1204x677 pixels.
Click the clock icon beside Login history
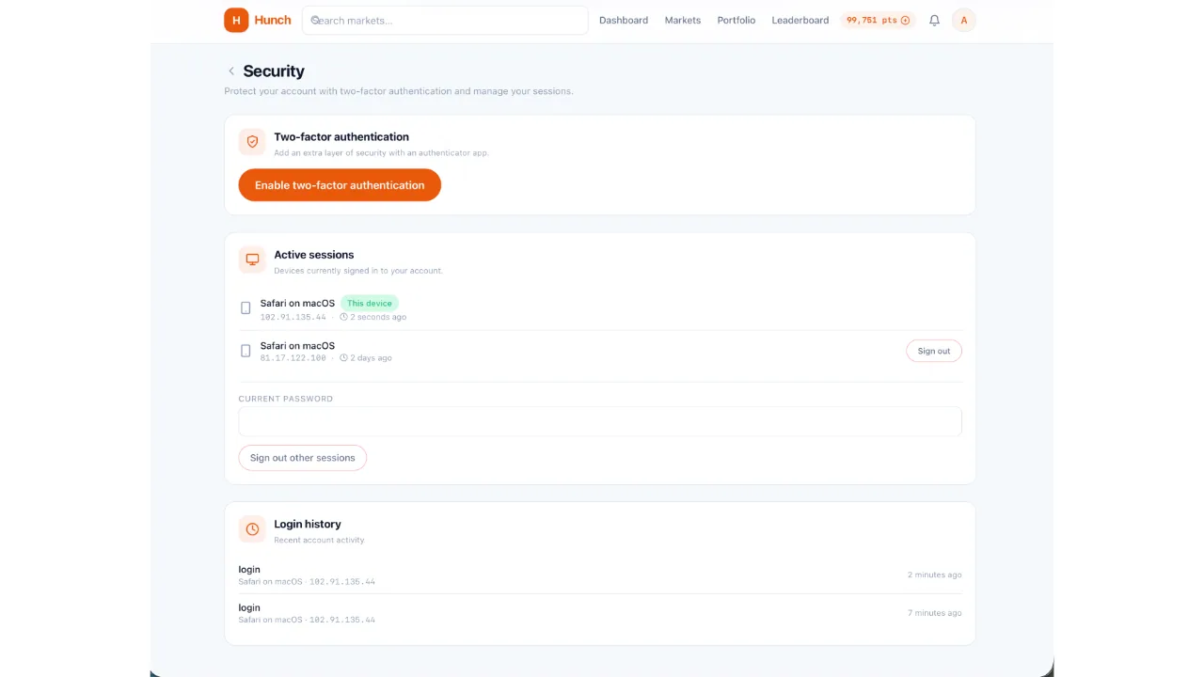252,529
